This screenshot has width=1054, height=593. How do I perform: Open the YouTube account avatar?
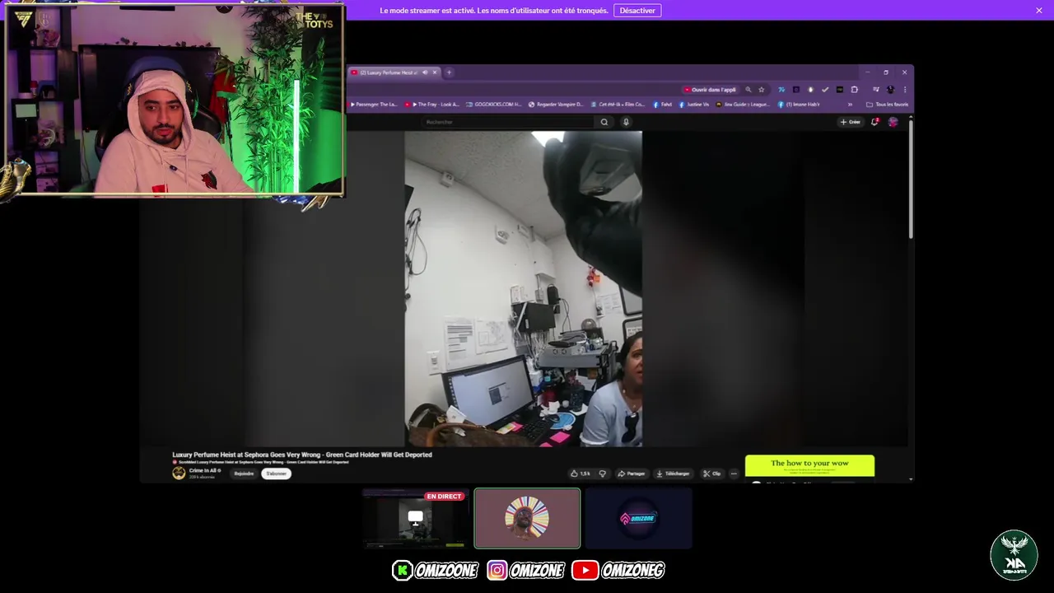pos(893,122)
